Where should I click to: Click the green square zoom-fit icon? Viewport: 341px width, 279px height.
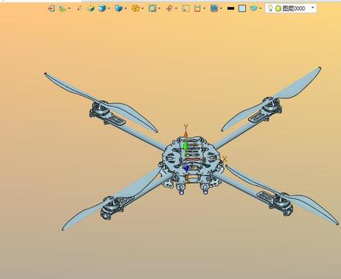coord(152,9)
